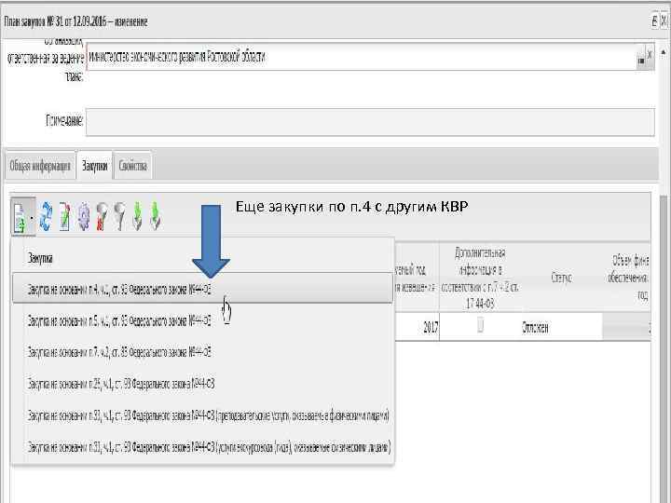Click the scroll-up arrow of the form scrollbar
Viewport: 671px width, 503px height.
pyautogui.click(x=664, y=52)
